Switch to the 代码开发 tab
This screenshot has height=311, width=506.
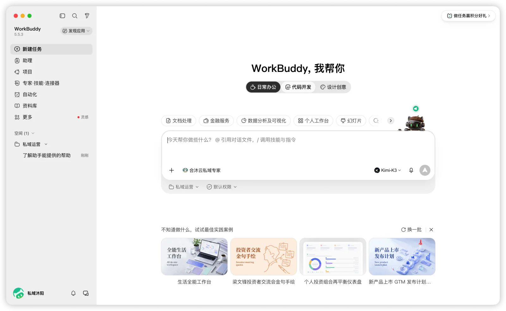tap(298, 87)
